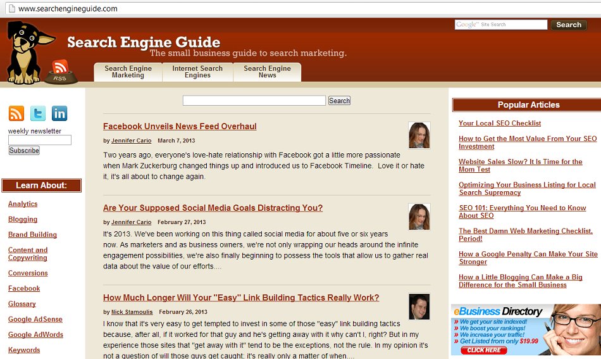Open Facebook Unveils News Feed Overhaul article
This screenshot has height=359, width=601.
tap(180, 126)
